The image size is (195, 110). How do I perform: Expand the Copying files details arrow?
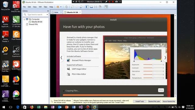click(64, 91)
